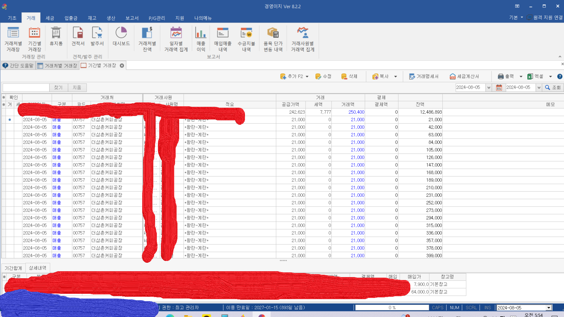Open 세금계산서 toolbar item
The image size is (564, 317).
tap(464, 76)
